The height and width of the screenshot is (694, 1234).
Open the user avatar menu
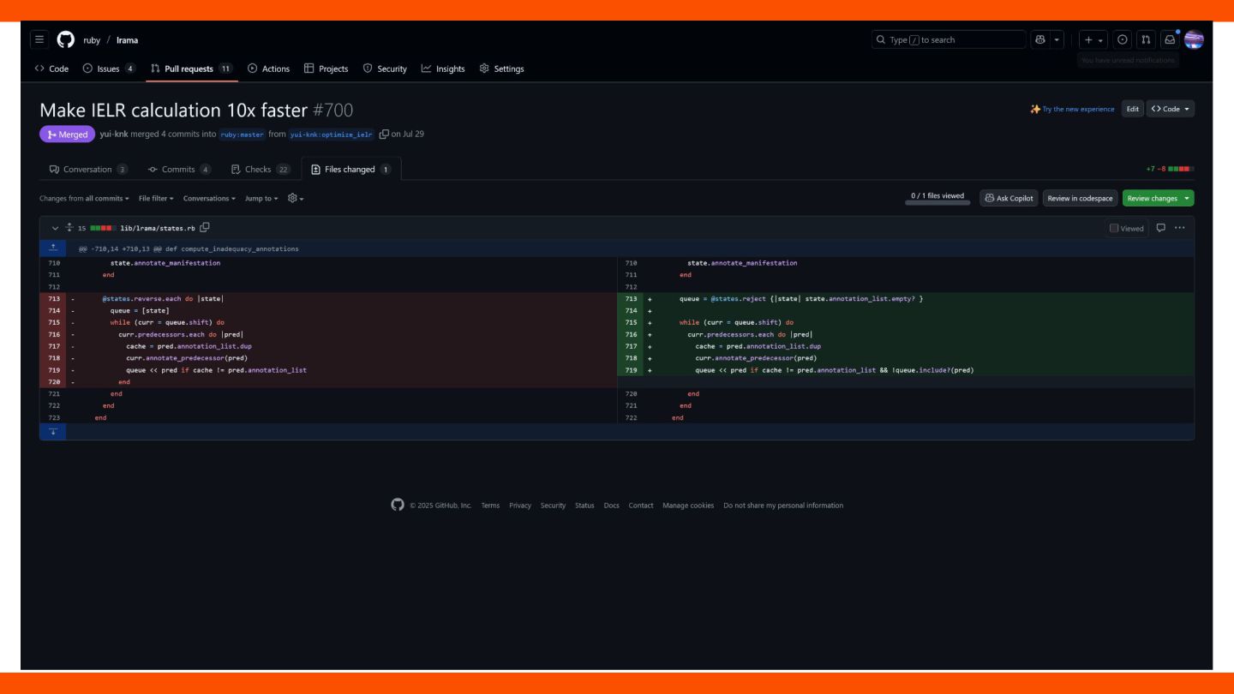pos(1194,39)
